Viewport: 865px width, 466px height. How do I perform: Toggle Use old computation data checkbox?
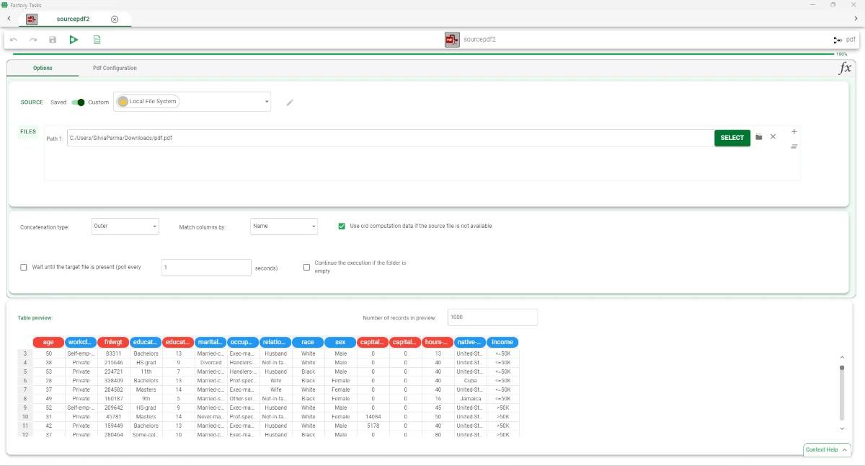coord(342,226)
